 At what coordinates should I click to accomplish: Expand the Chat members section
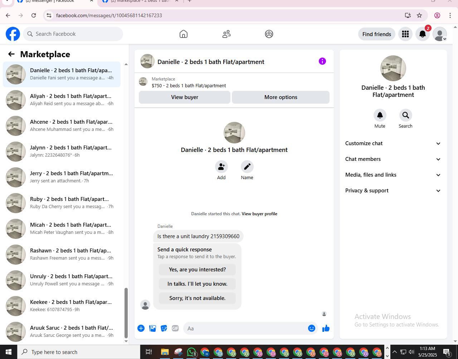(x=393, y=159)
